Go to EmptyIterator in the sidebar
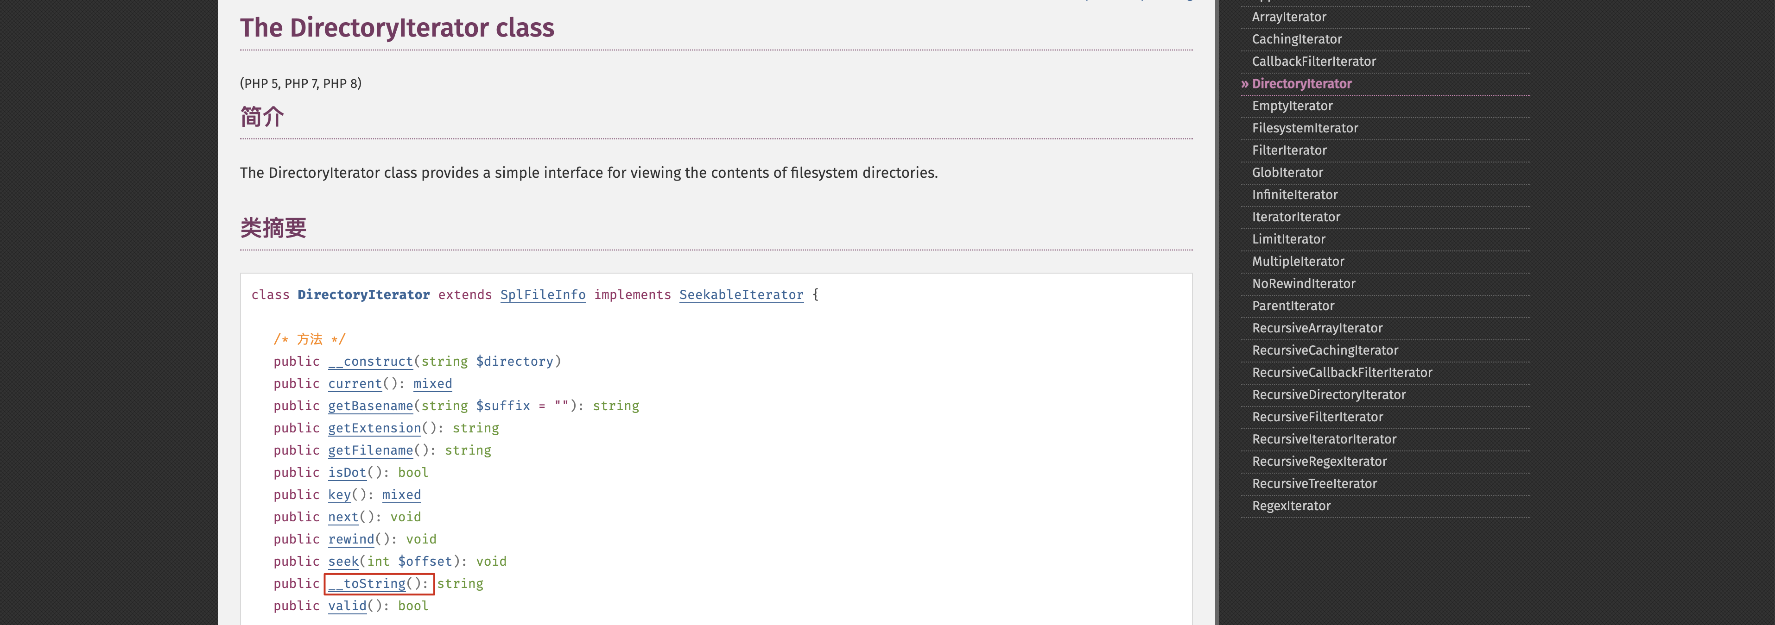The height and width of the screenshot is (625, 1775). click(x=1292, y=106)
